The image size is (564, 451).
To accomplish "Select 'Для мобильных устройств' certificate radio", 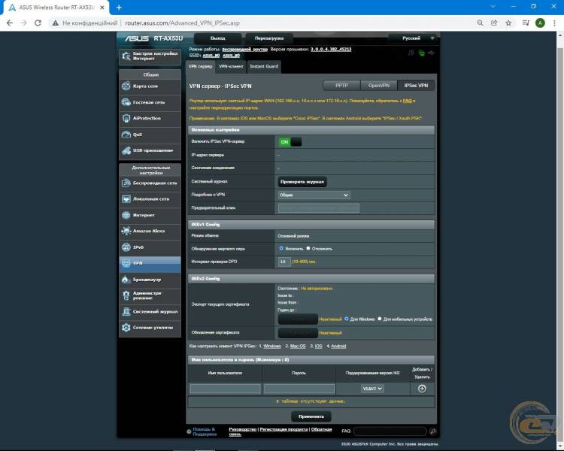I will point(380,319).
